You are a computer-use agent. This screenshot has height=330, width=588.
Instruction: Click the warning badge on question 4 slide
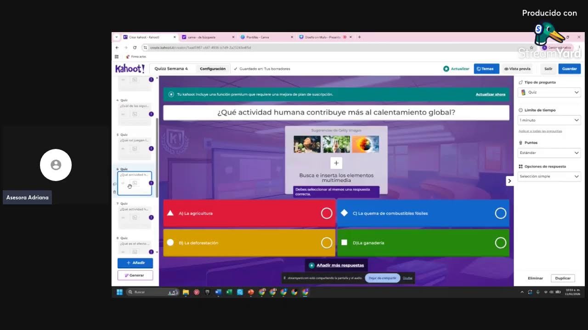(151, 114)
